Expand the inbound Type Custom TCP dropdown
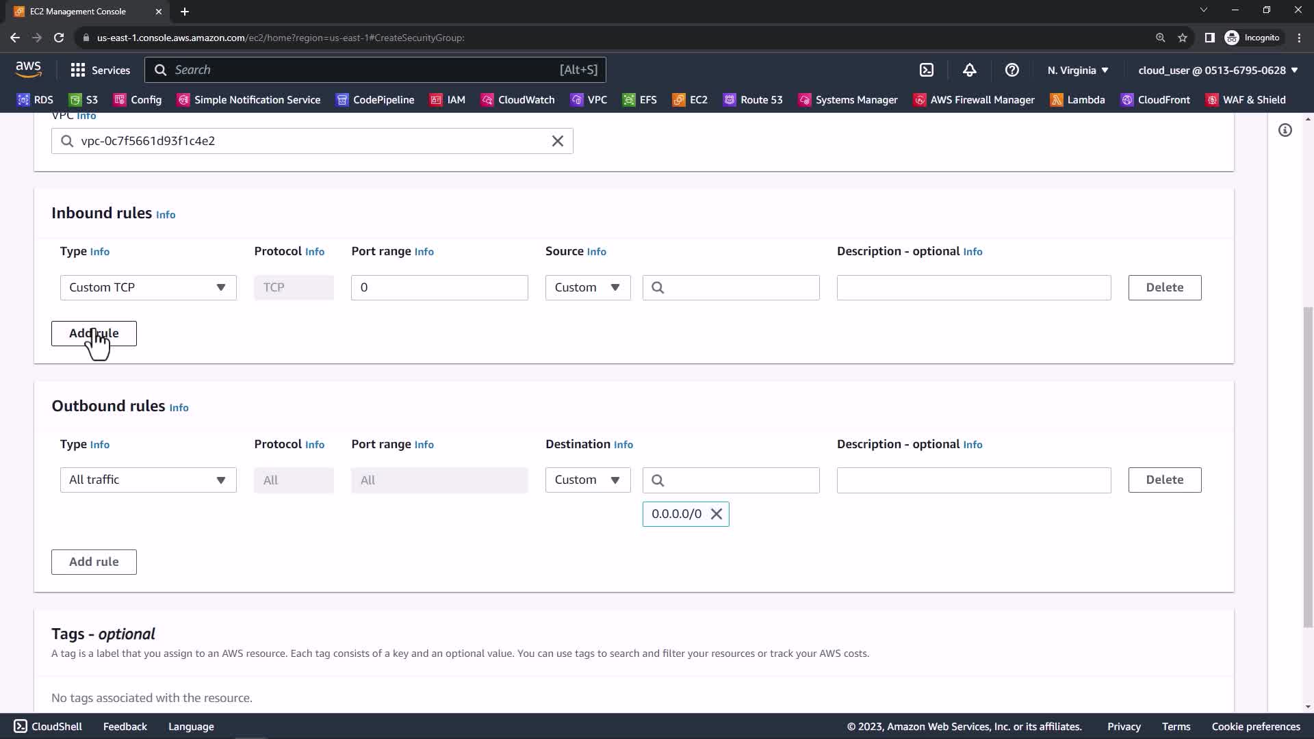1314x739 pixels. click(148, 287)
